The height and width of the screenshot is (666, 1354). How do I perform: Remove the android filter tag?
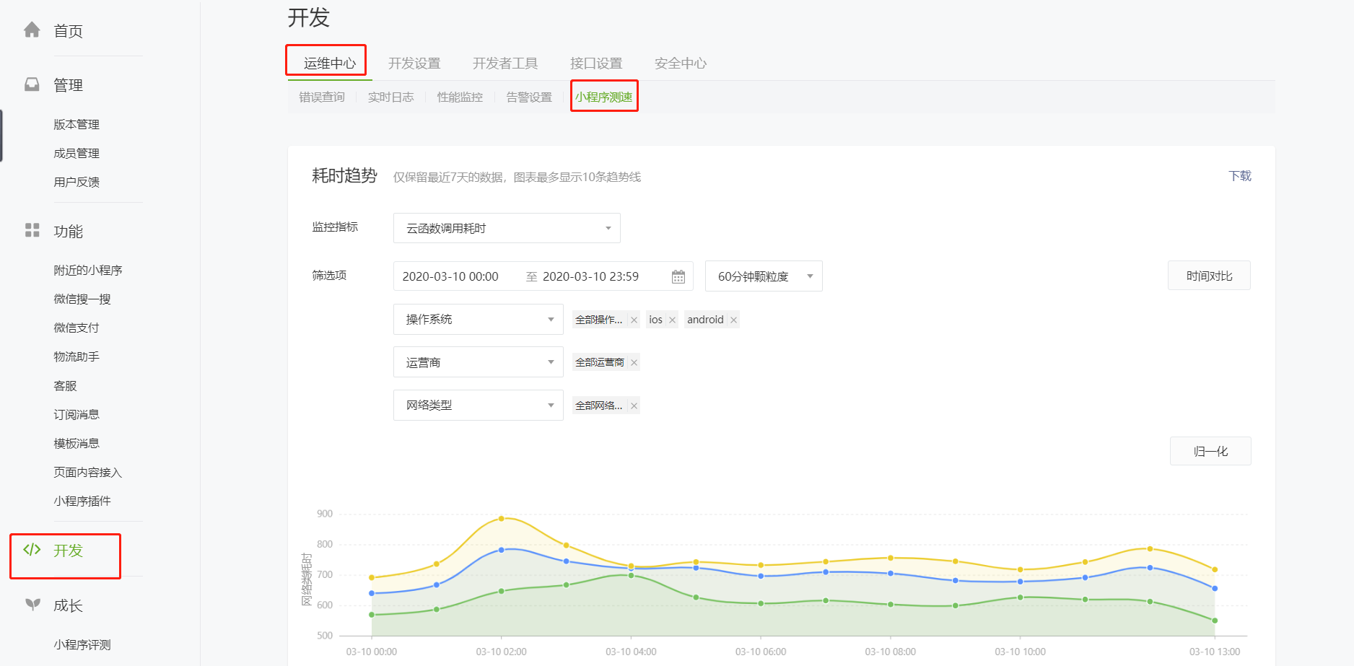[x=733, y=320]
